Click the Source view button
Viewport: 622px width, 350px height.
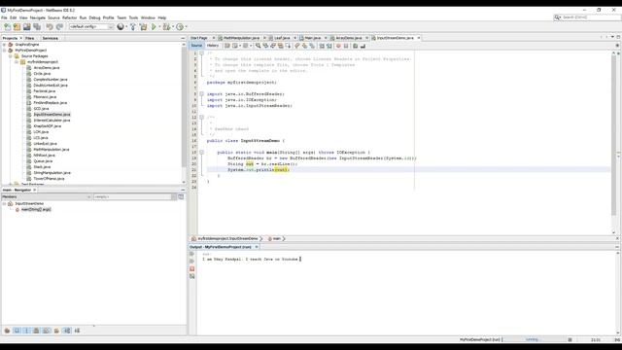pyautogui.click(x=196, y=46)
